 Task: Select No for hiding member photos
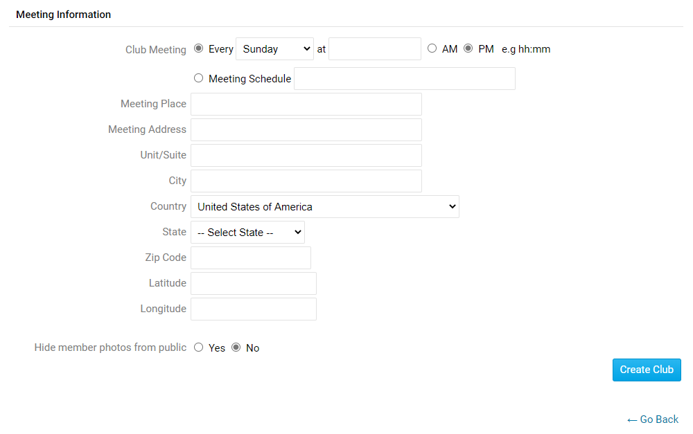pos(236,347)
